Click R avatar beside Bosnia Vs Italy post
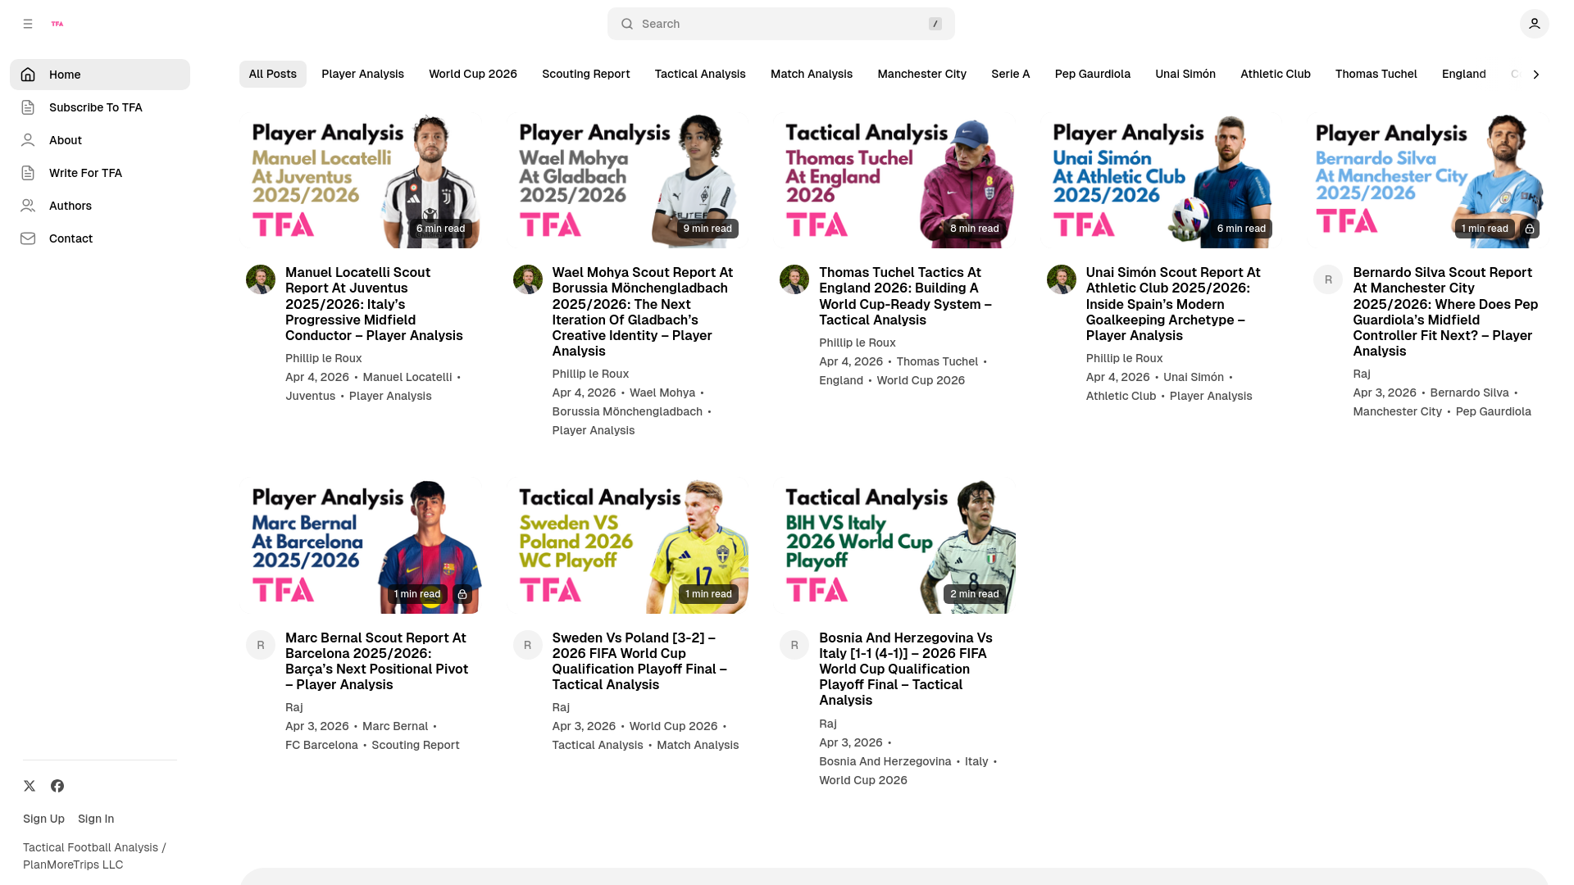This screenshot has height=885, width=1574. click(x=794, y=645)
